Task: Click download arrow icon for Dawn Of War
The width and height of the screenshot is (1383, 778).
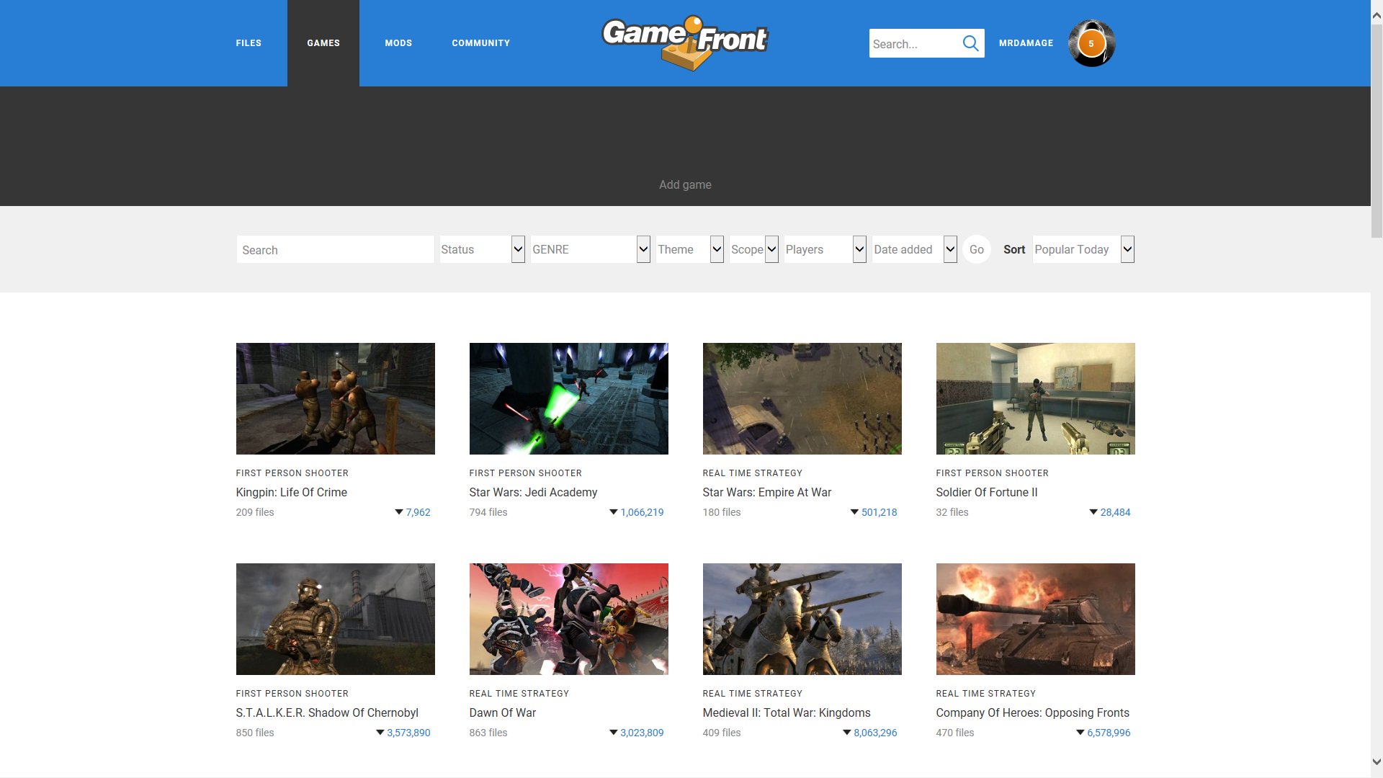Action: (614, 733)
